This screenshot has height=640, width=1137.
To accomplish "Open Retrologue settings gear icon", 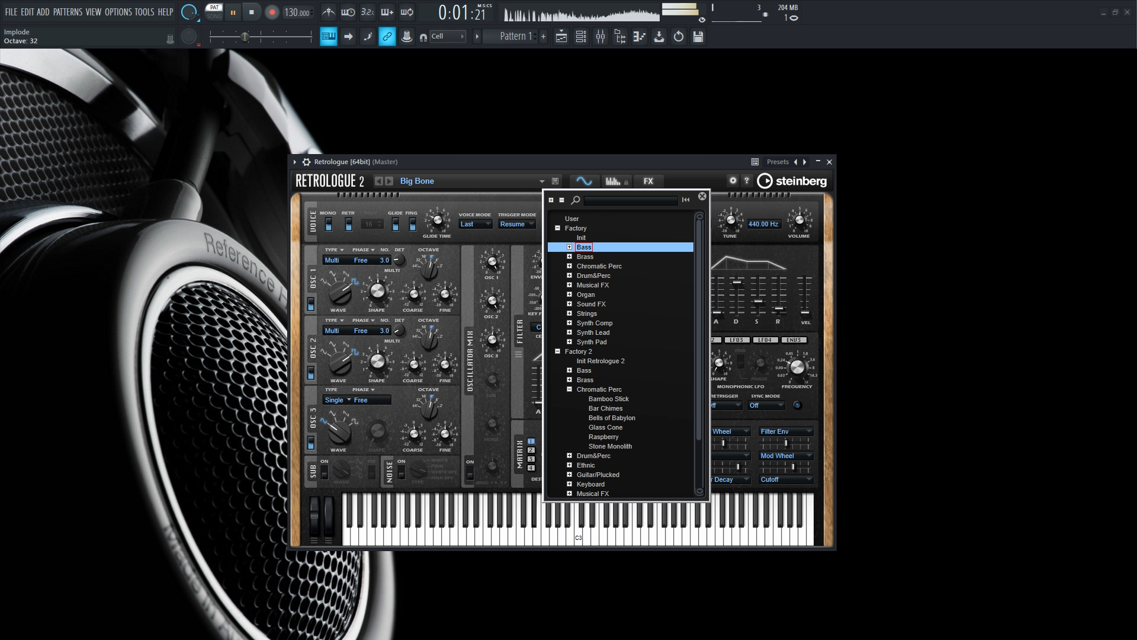I will point(733,181).
